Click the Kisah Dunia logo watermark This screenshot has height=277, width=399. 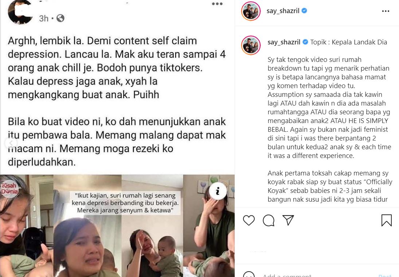(x=9, y=189)
